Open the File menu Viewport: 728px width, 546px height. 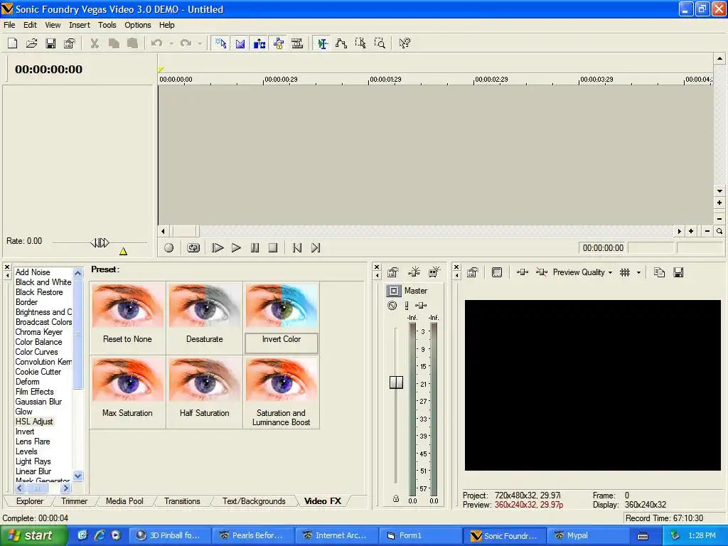pos(9,25)
